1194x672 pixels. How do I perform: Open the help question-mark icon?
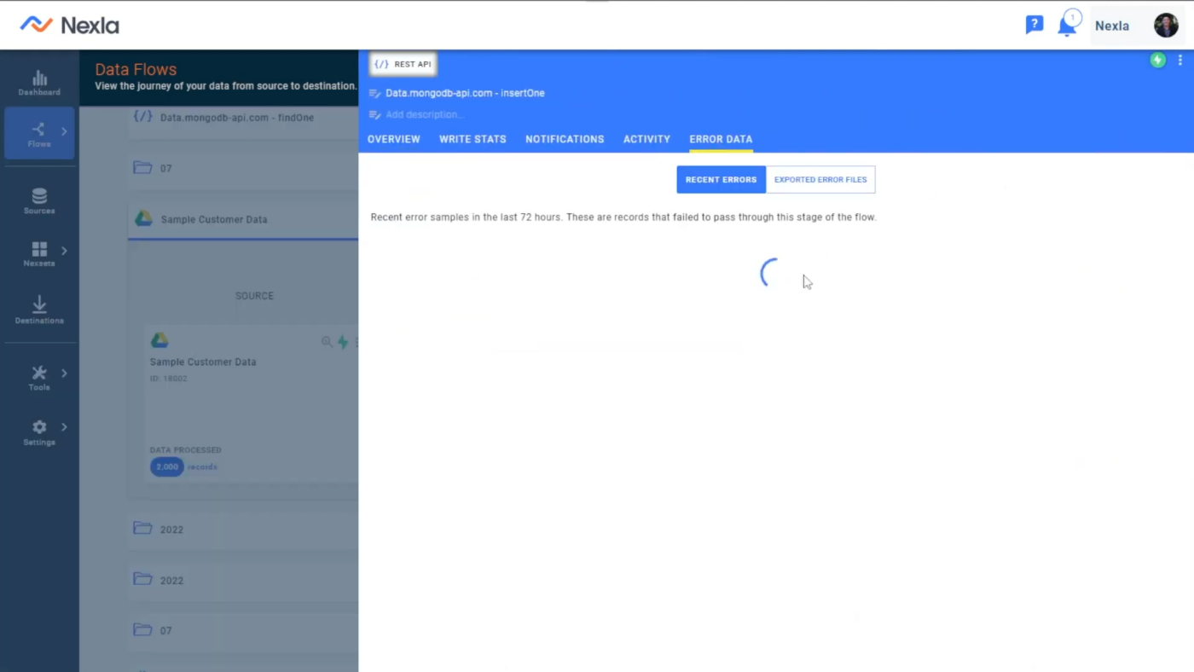pos(1035,25)
